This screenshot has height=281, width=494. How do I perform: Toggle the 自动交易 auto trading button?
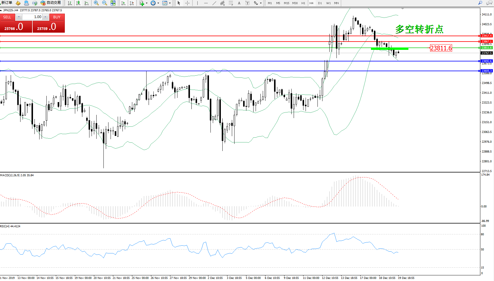pos(51,3)
